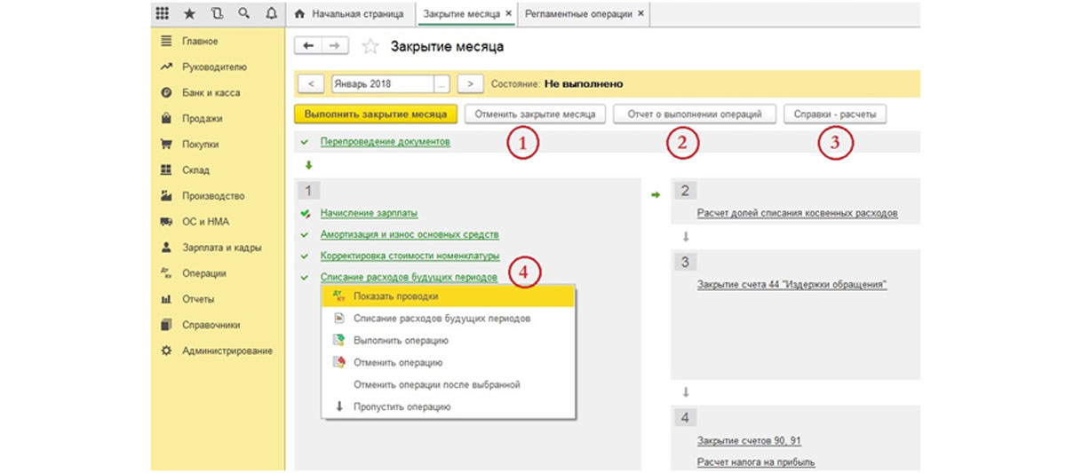Switch to Регламентные операции tab
1066x473 pixels.
click(577, 14)
